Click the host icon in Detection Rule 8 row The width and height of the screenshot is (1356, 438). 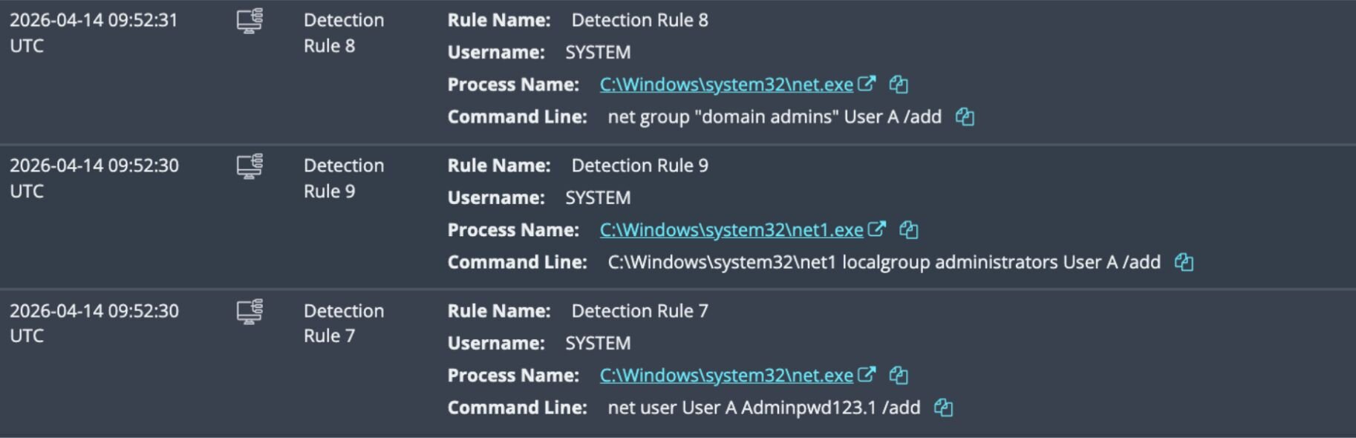tap(250, 21)
